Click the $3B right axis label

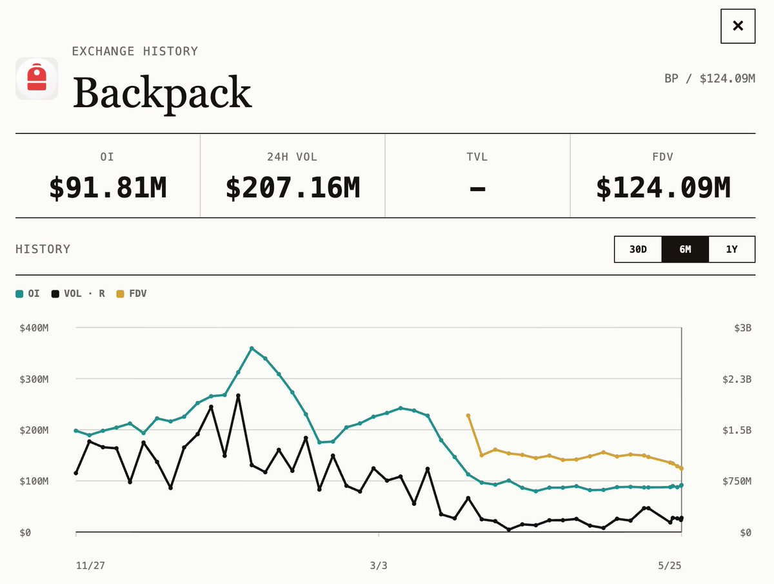tap(742, 328)
